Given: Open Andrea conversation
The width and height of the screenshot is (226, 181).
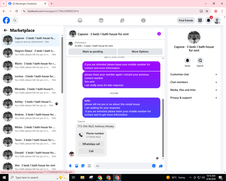Looking at the screenshot, I should (30, 116).
